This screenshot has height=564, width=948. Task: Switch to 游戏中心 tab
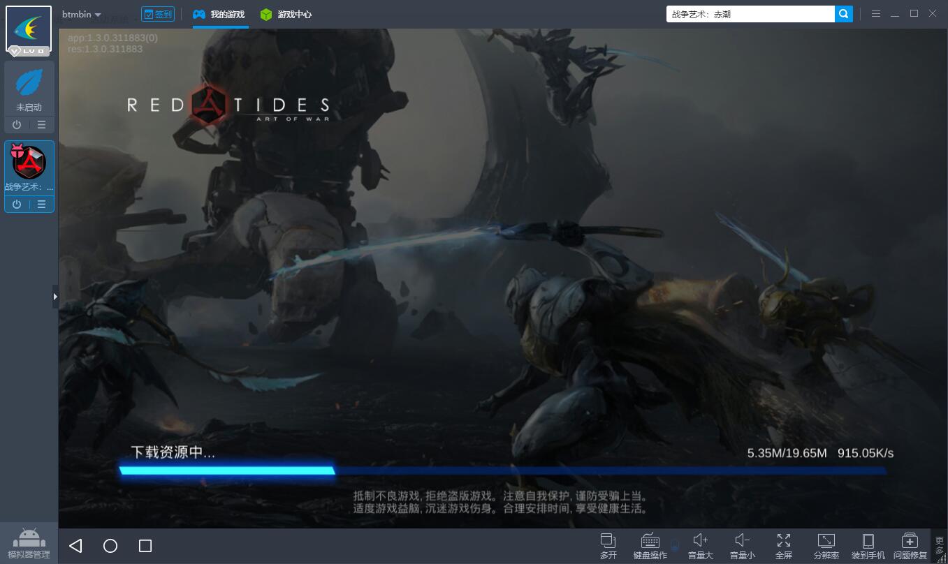(286, 14)
